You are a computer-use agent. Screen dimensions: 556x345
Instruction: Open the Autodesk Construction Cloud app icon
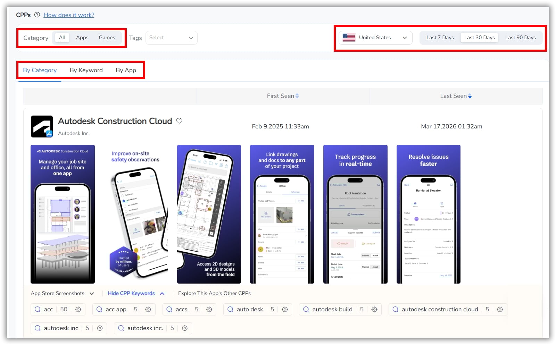point(42,126)
